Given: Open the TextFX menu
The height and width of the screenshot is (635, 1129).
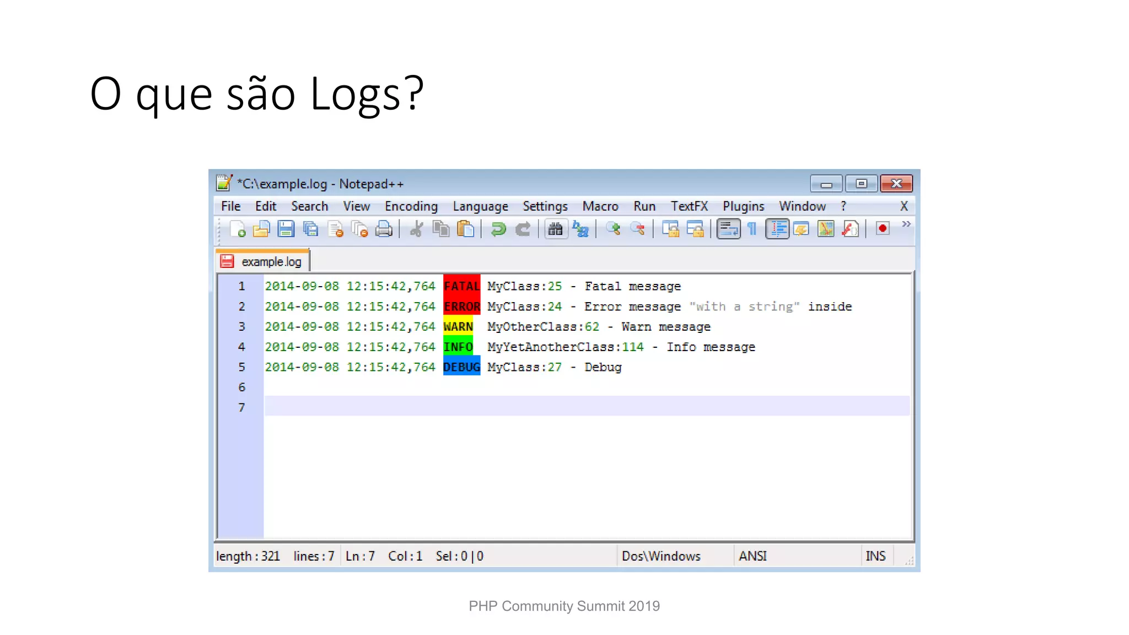Looking at the screenshot, I should 689,206.
